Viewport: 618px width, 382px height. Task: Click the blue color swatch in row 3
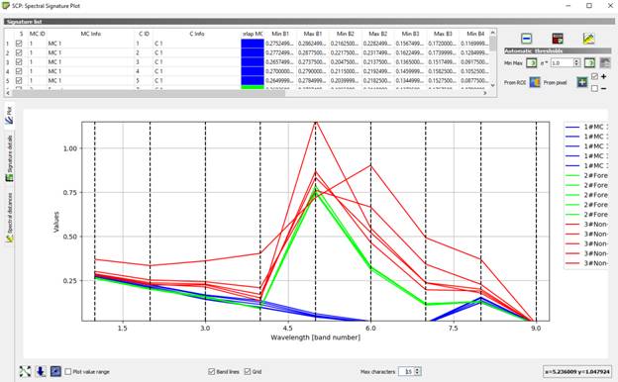click(x=253, y=61)
